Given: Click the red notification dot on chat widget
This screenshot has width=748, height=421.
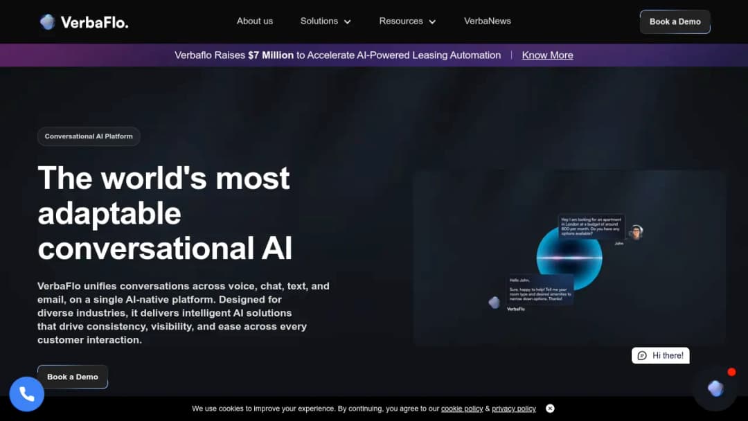Looking at the screenshot, I should 731,372.
